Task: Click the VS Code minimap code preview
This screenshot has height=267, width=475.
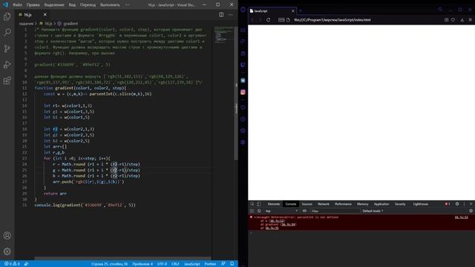Action: [223, 35]
